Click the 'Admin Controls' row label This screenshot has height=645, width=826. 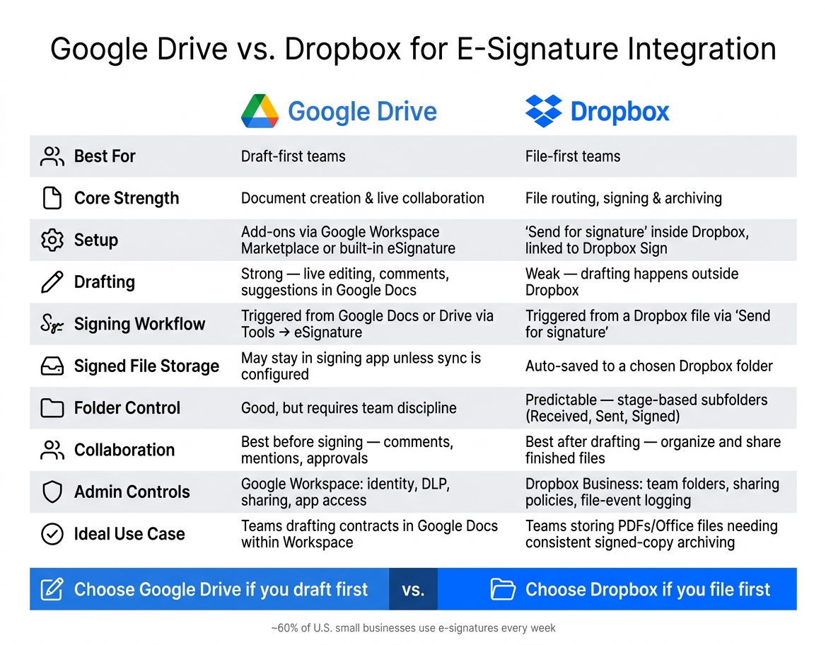132,492
